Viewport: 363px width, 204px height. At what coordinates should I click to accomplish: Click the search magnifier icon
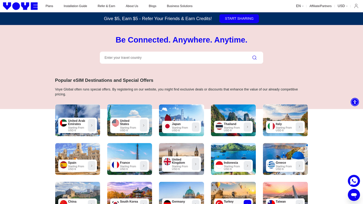pyautogui.click(x=254, y=57)
